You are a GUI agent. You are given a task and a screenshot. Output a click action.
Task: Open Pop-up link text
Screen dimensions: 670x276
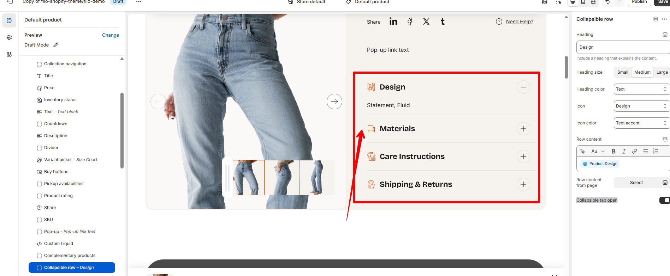tap(388, 50)
